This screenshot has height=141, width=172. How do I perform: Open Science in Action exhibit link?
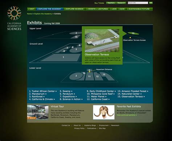click(x=71, y=99)
